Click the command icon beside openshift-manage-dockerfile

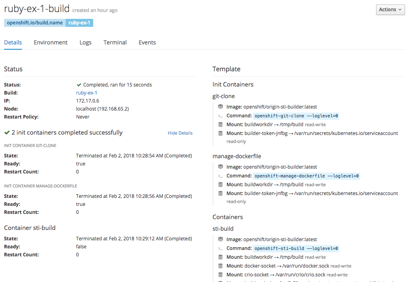click(x=221, y=175)
